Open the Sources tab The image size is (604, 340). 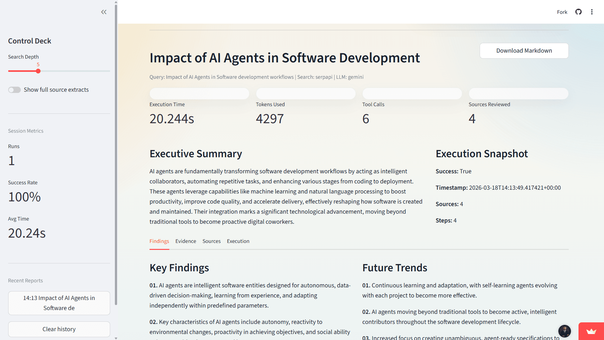click(x=212, y=241)
